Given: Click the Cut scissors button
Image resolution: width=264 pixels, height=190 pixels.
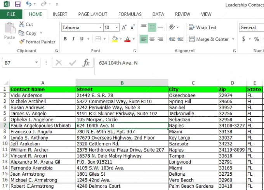Looking at the screenshot, I should click(x=26, y=24).
